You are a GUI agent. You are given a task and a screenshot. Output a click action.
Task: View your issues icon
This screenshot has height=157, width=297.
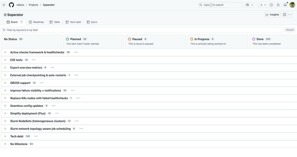click(x=271, y=5)
